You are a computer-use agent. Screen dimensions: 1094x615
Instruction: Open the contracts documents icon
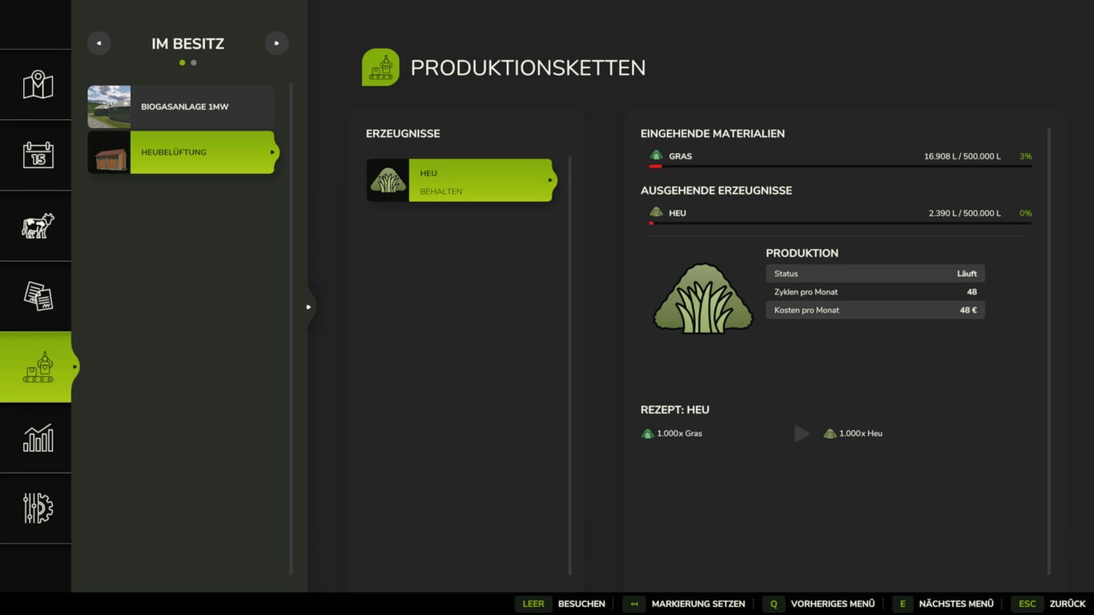(37, 296)
